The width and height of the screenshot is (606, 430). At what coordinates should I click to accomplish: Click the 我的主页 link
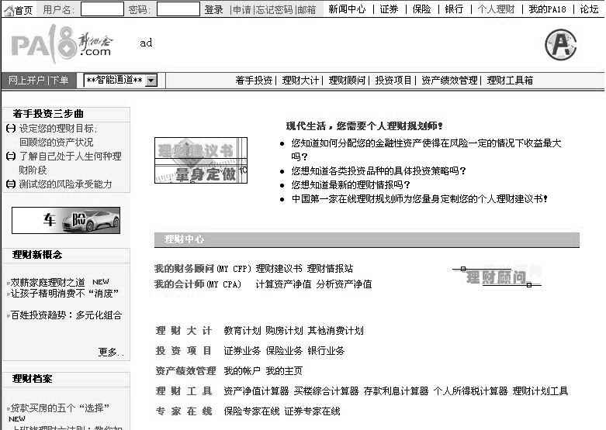point(284,371)
